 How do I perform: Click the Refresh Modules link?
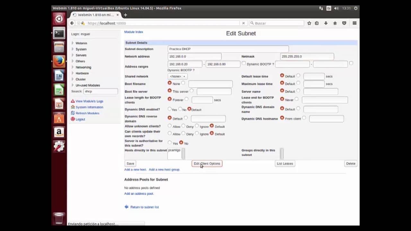tap(87, 113)
